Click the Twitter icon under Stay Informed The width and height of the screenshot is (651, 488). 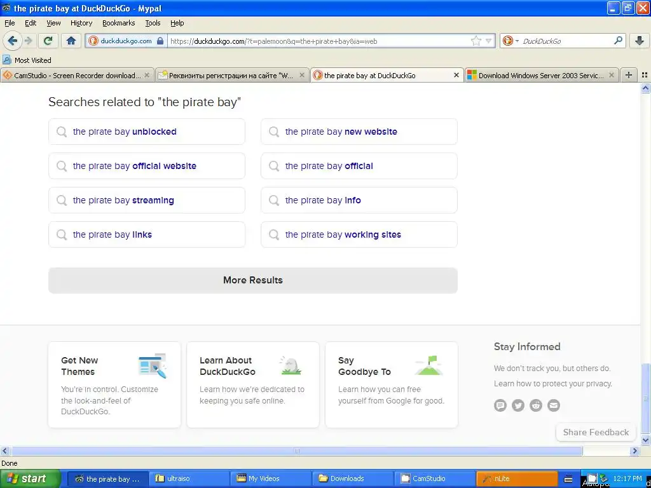click(x=518, y=405)
